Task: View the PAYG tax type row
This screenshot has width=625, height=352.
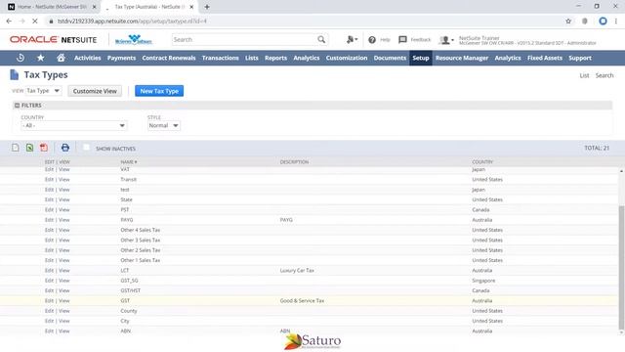Action: tap(63, 220)
